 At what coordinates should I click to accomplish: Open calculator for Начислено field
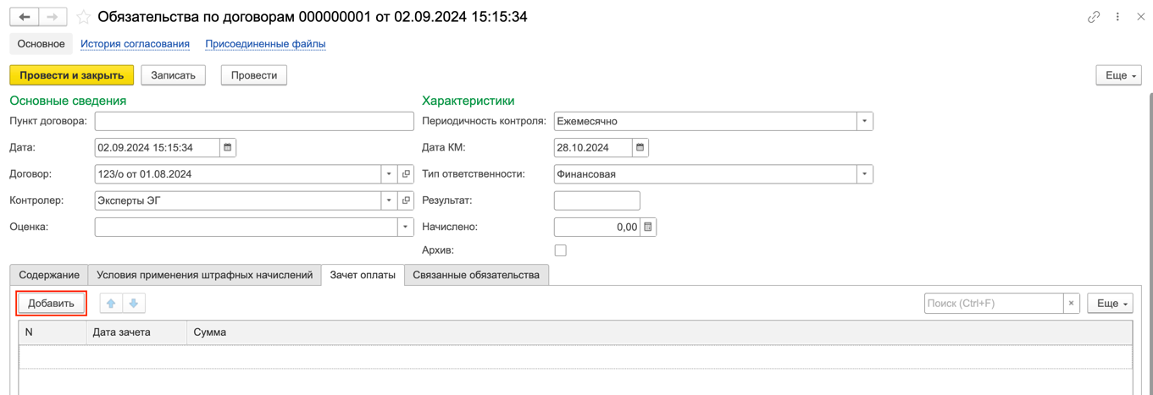[648, 227]
